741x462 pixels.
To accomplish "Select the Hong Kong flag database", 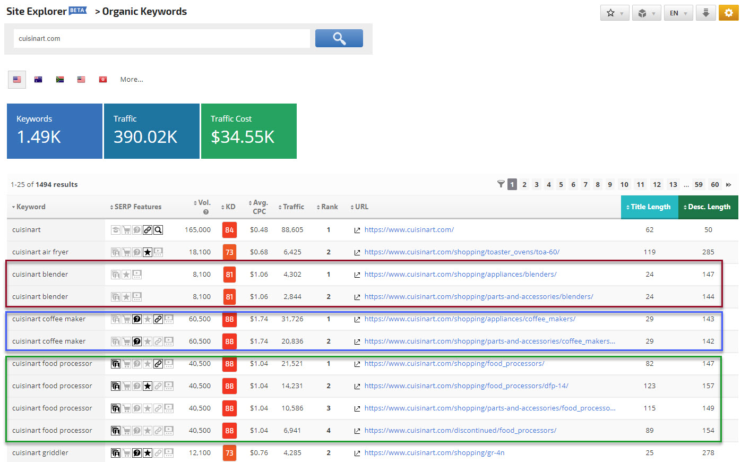I will pyautogui.click(x=103, y=80).
